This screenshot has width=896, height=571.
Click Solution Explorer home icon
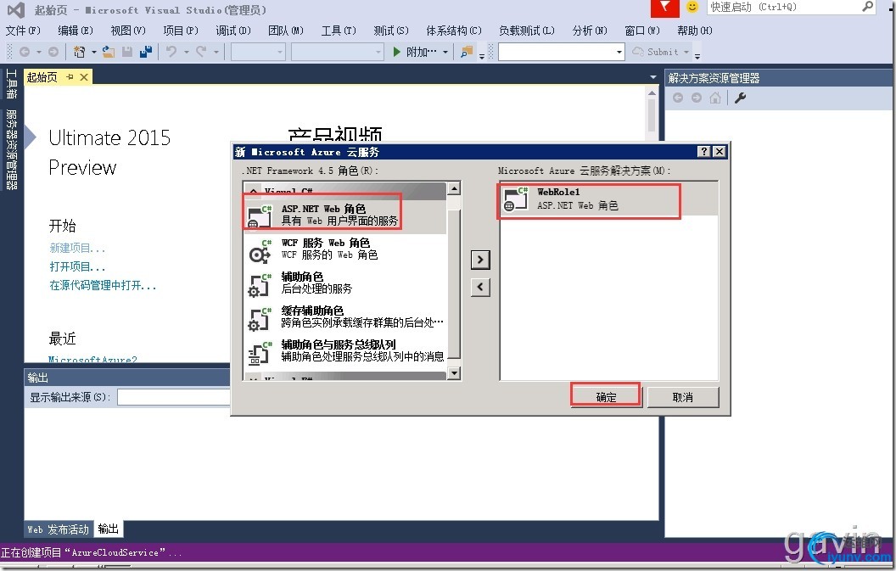715,98
